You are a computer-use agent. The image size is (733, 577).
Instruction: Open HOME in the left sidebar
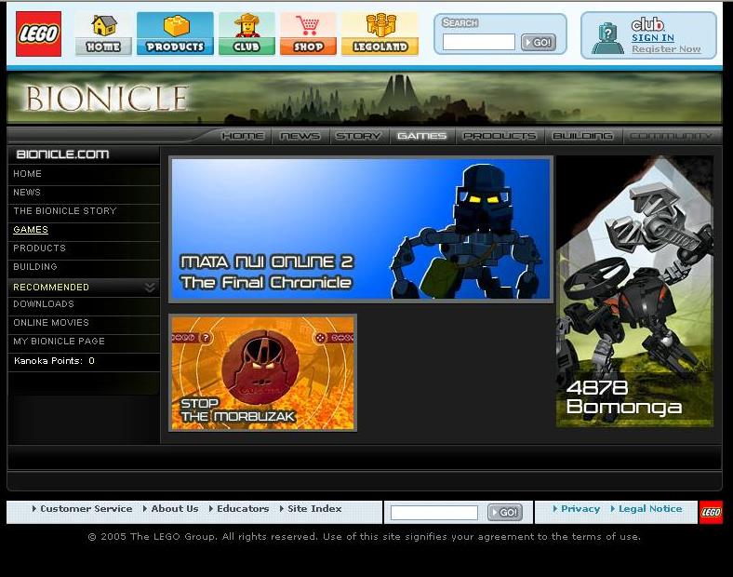(84, 174)
